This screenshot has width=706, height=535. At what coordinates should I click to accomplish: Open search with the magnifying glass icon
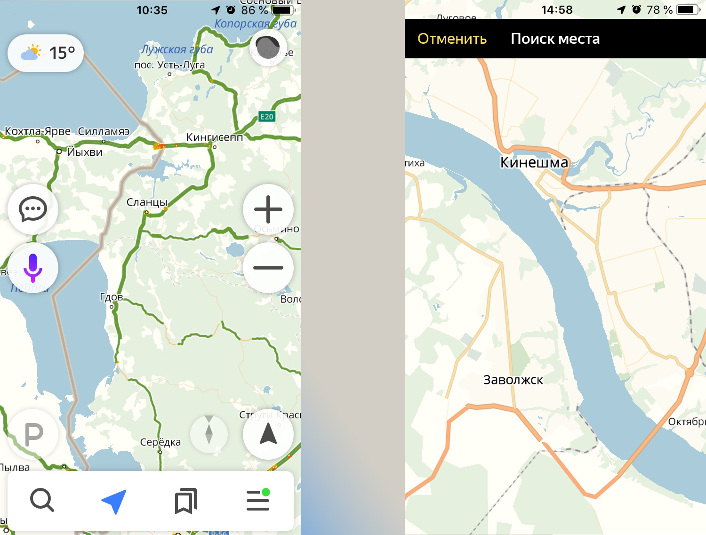[x=42, y=500]
